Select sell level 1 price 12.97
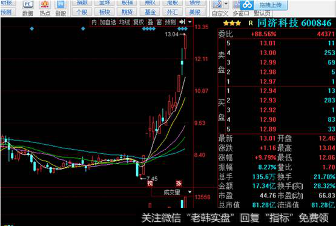This screenshot has height=226, width=336. click(268, 81)
